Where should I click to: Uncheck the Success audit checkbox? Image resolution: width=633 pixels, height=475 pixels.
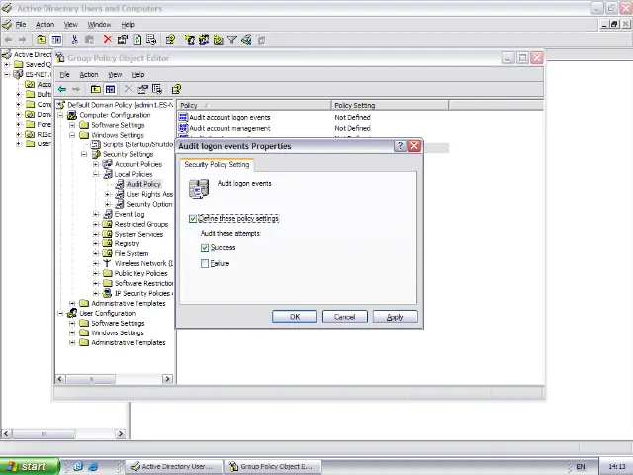[x=205, y=248]
